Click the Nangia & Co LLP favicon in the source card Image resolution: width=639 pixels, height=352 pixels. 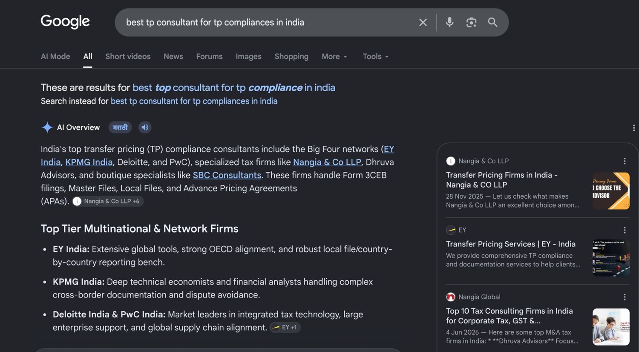pyautogui.click(x=451, y=161)
